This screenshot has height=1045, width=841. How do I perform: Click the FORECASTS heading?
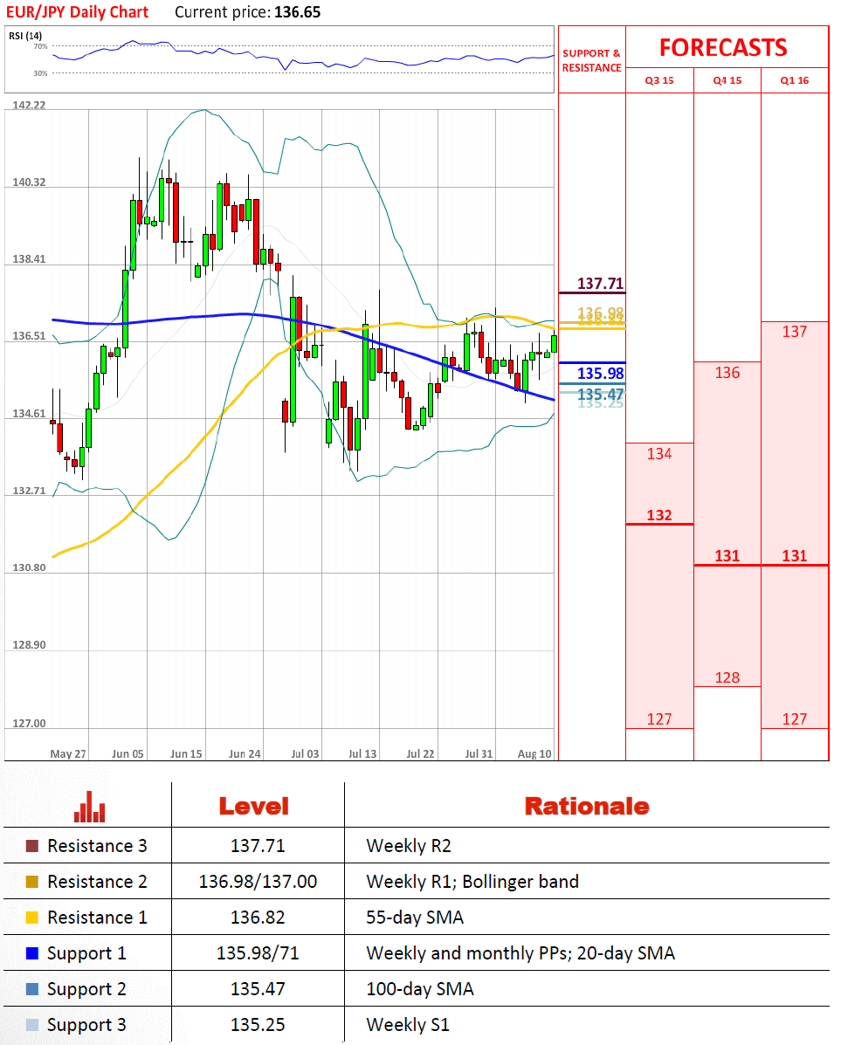point(723,47)
